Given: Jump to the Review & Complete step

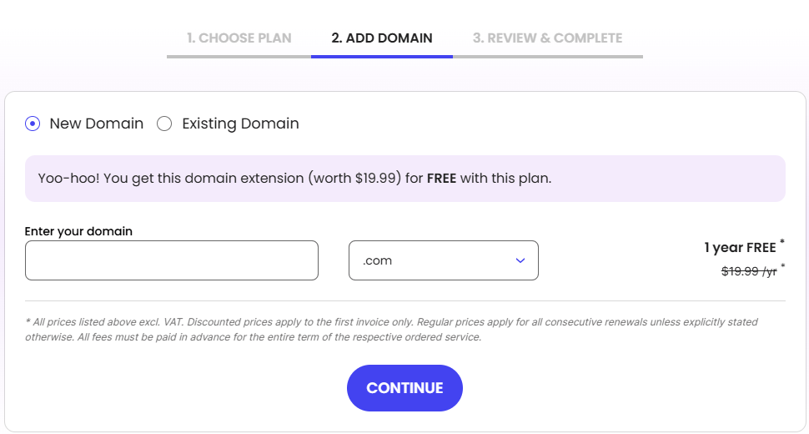Looking at the screenshot, I should (547, 38).
